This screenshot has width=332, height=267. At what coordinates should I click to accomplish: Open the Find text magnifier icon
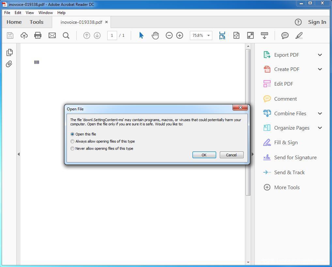point(66,35)
